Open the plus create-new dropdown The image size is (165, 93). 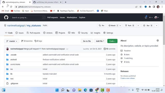click(x=151, y=18)
